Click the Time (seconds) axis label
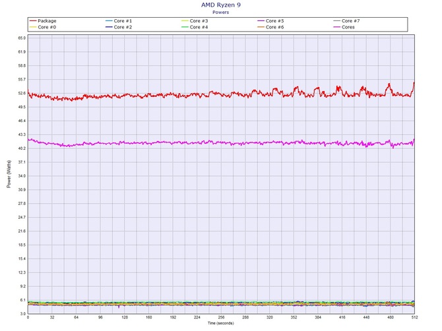 (221, 323)
